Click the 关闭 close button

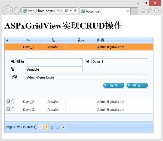(x=137, y=85)
